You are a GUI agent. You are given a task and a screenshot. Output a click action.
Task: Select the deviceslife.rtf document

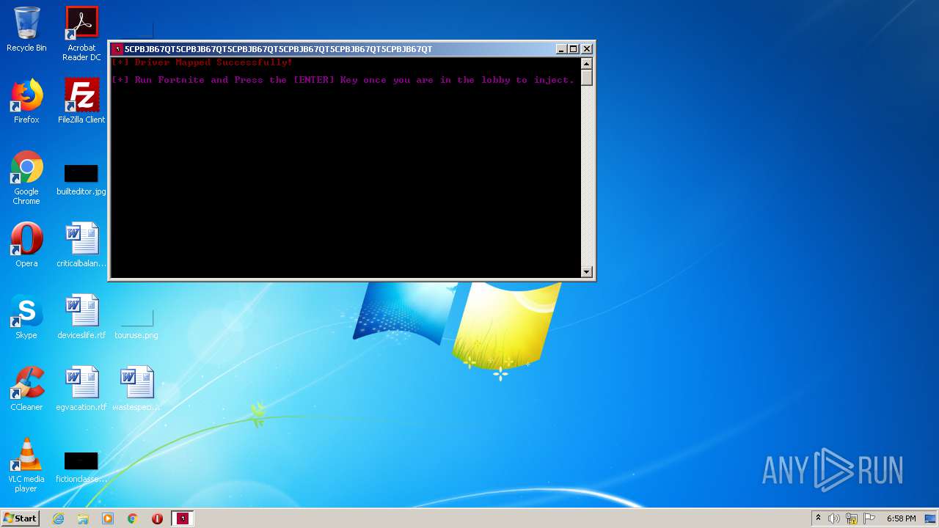point(81,317)
